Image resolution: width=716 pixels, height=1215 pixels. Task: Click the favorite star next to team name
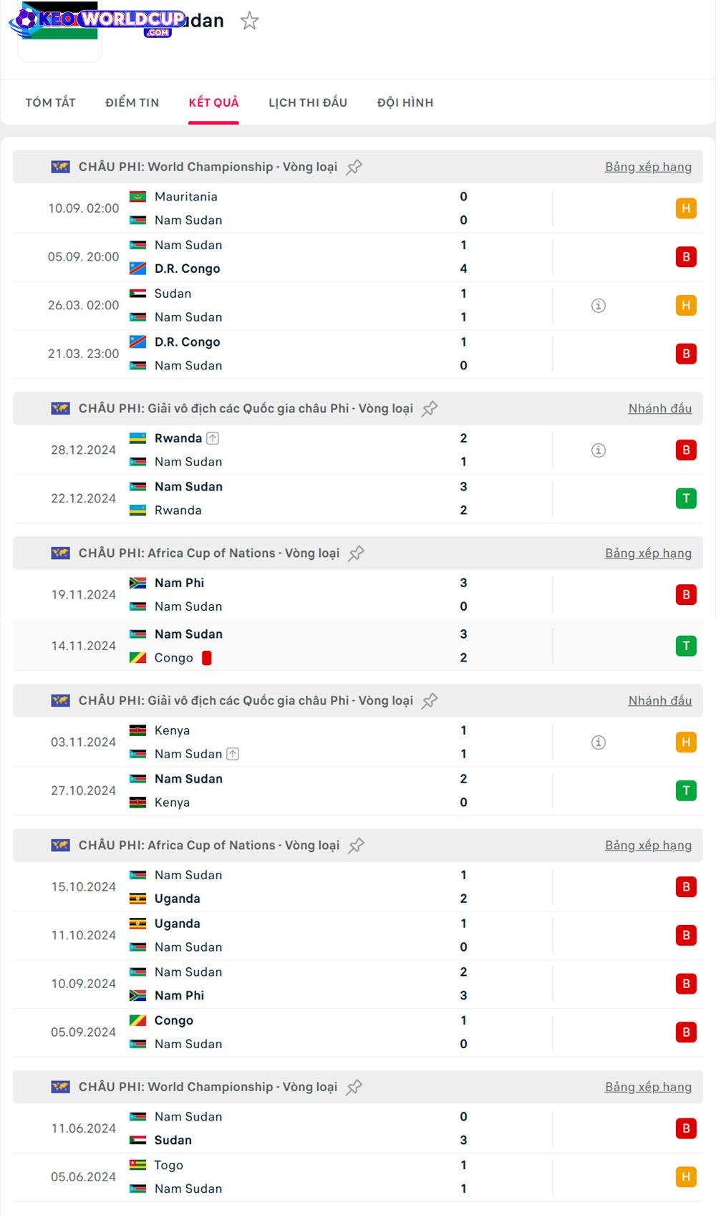(x=249, y=21)
